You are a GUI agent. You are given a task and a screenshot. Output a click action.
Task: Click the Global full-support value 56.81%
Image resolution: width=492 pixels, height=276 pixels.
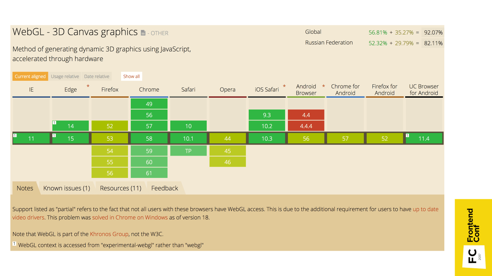coord(378,33)
